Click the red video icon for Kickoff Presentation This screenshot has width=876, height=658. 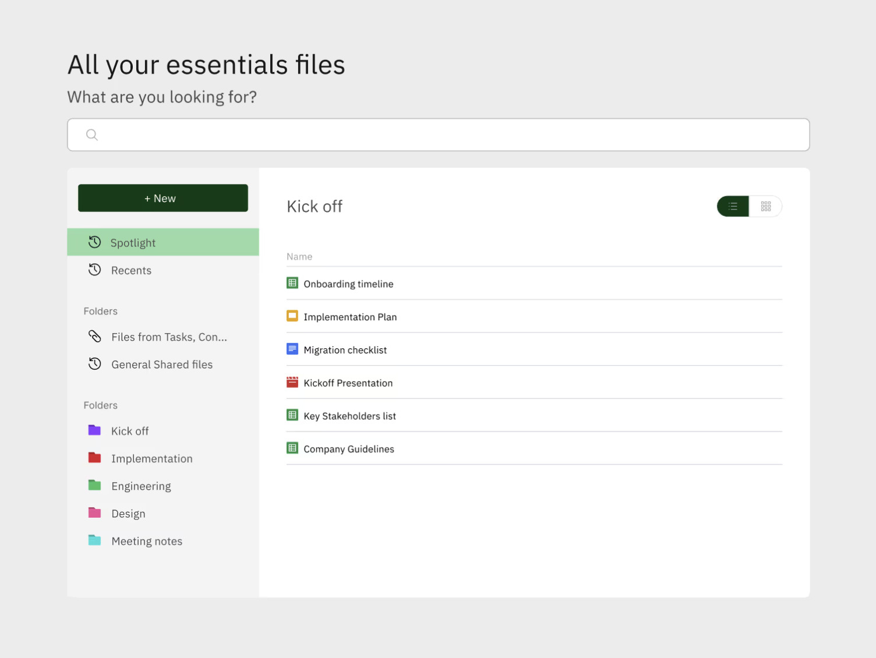pos(292,383)
